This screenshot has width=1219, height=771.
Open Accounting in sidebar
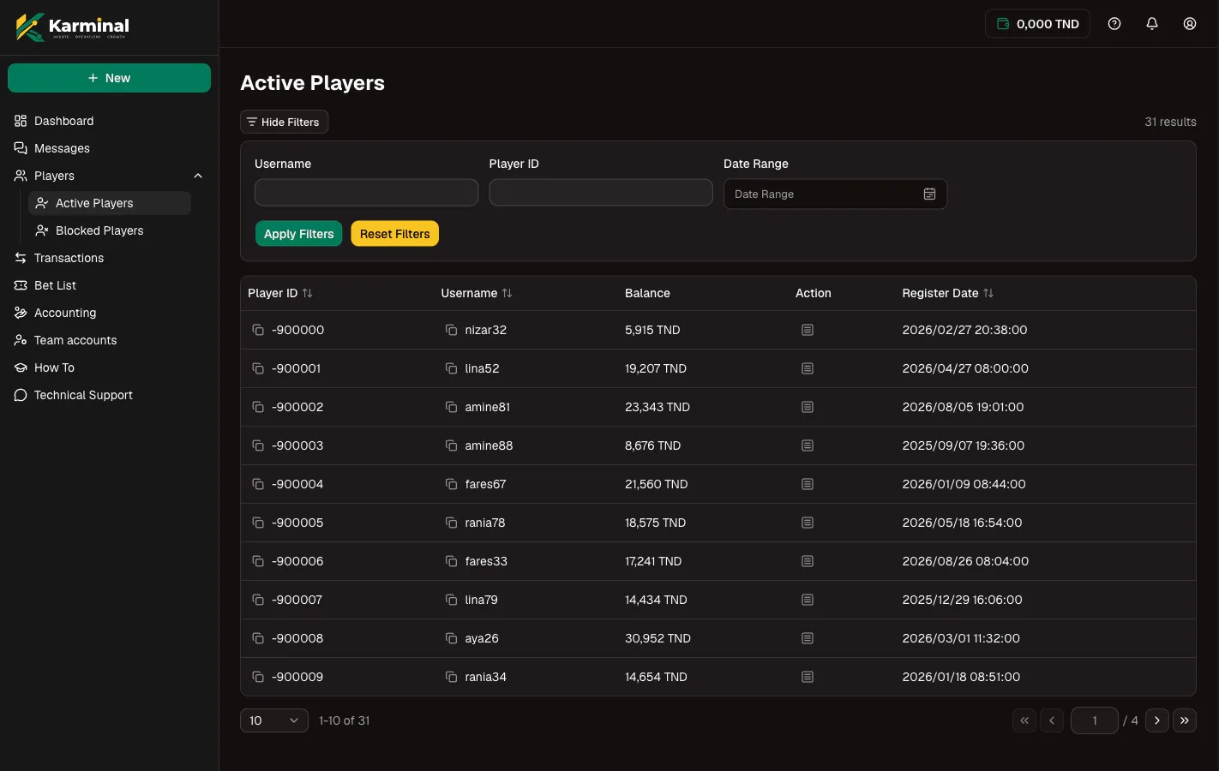click(x=109, y=313)
